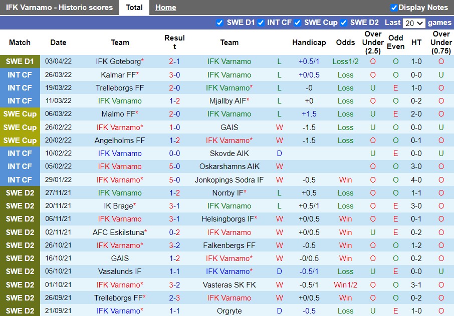The image size is (454, 316).
Task: Uncheck the SWE D2 filter checkbox
Action: point(344,22)
